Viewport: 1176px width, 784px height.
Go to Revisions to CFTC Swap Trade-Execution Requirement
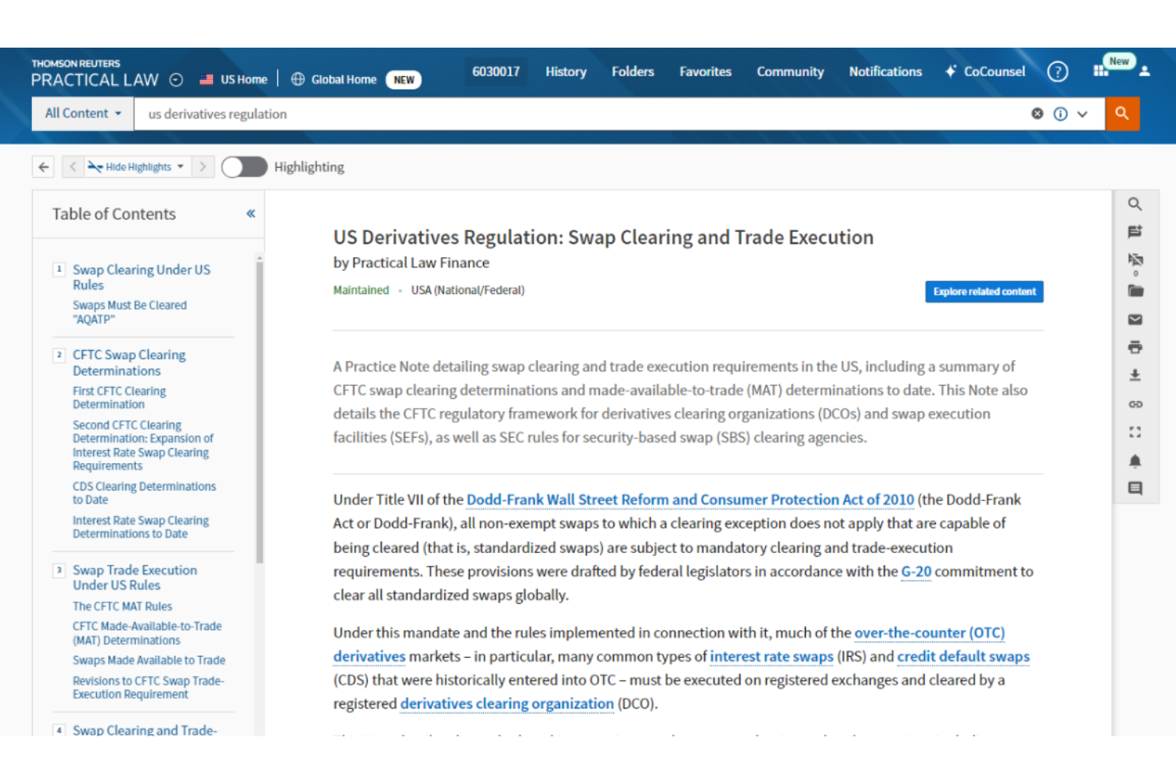[x=148, y=687]
